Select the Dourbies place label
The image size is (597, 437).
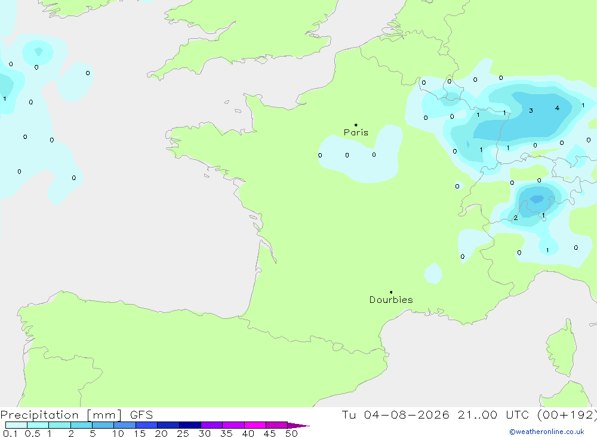pos(391,300)
